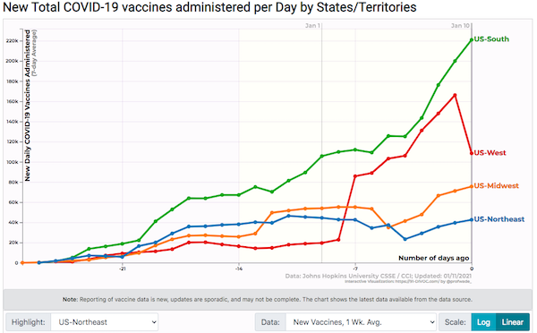Click the Jan 1 date marker
The width and height of the screenshot is (537, 333).
click(x=312, y=26)
